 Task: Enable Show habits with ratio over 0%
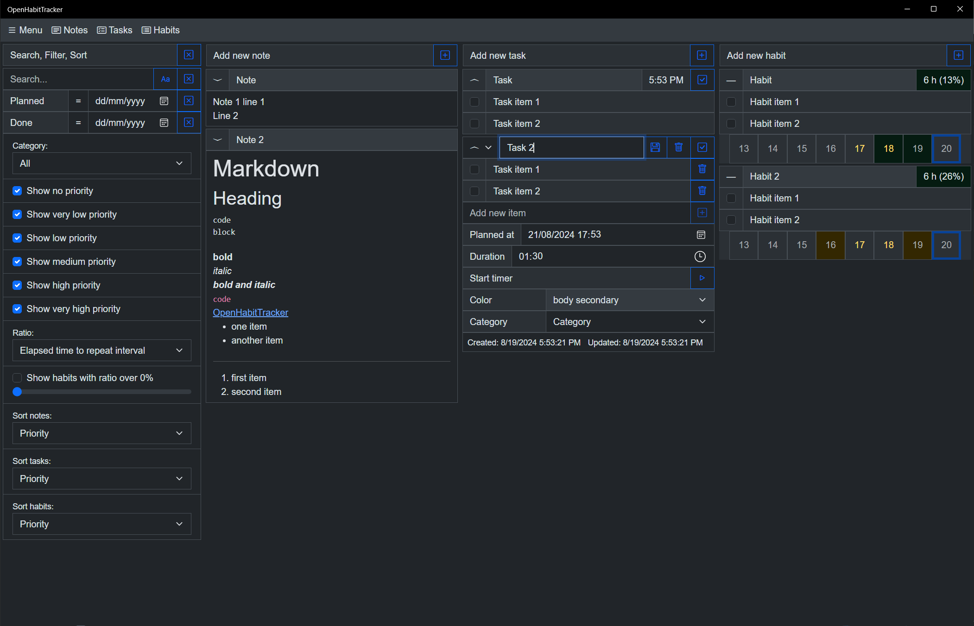coord(17,378)
